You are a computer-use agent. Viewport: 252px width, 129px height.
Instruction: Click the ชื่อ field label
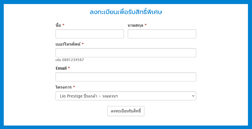click(58, 25)
